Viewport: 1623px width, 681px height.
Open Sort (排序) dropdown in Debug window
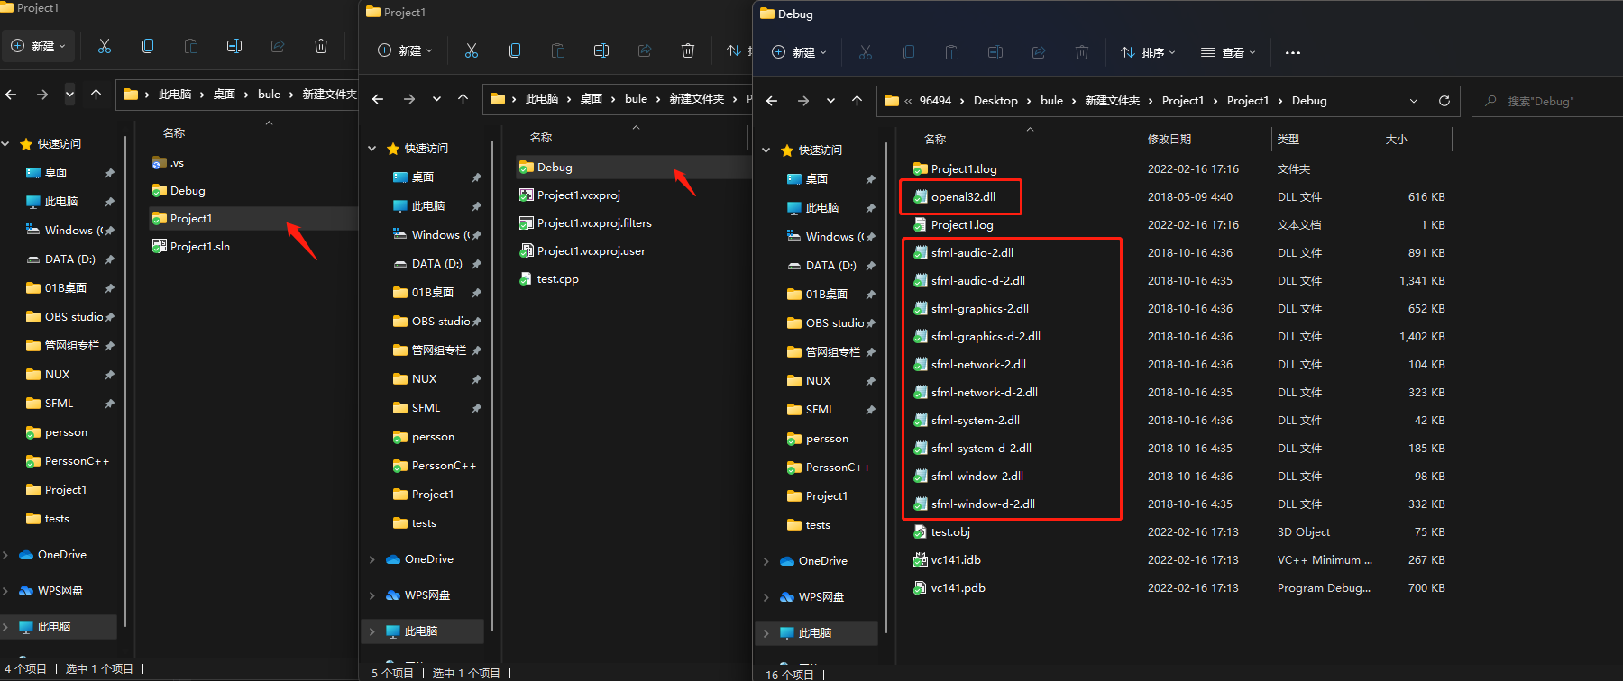tap(1148, 52)
